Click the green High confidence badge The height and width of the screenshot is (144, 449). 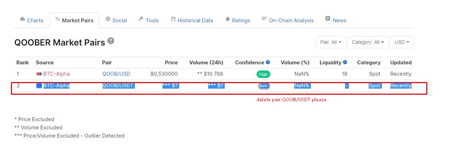[263, 74]
